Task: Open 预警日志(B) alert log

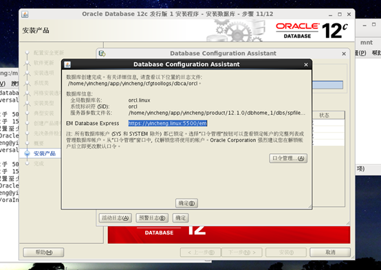Action: coord(152,218)
